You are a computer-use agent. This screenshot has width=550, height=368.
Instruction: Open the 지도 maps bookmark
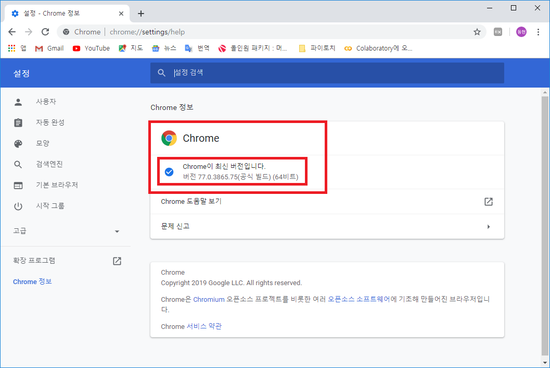(x=131, y=48)
